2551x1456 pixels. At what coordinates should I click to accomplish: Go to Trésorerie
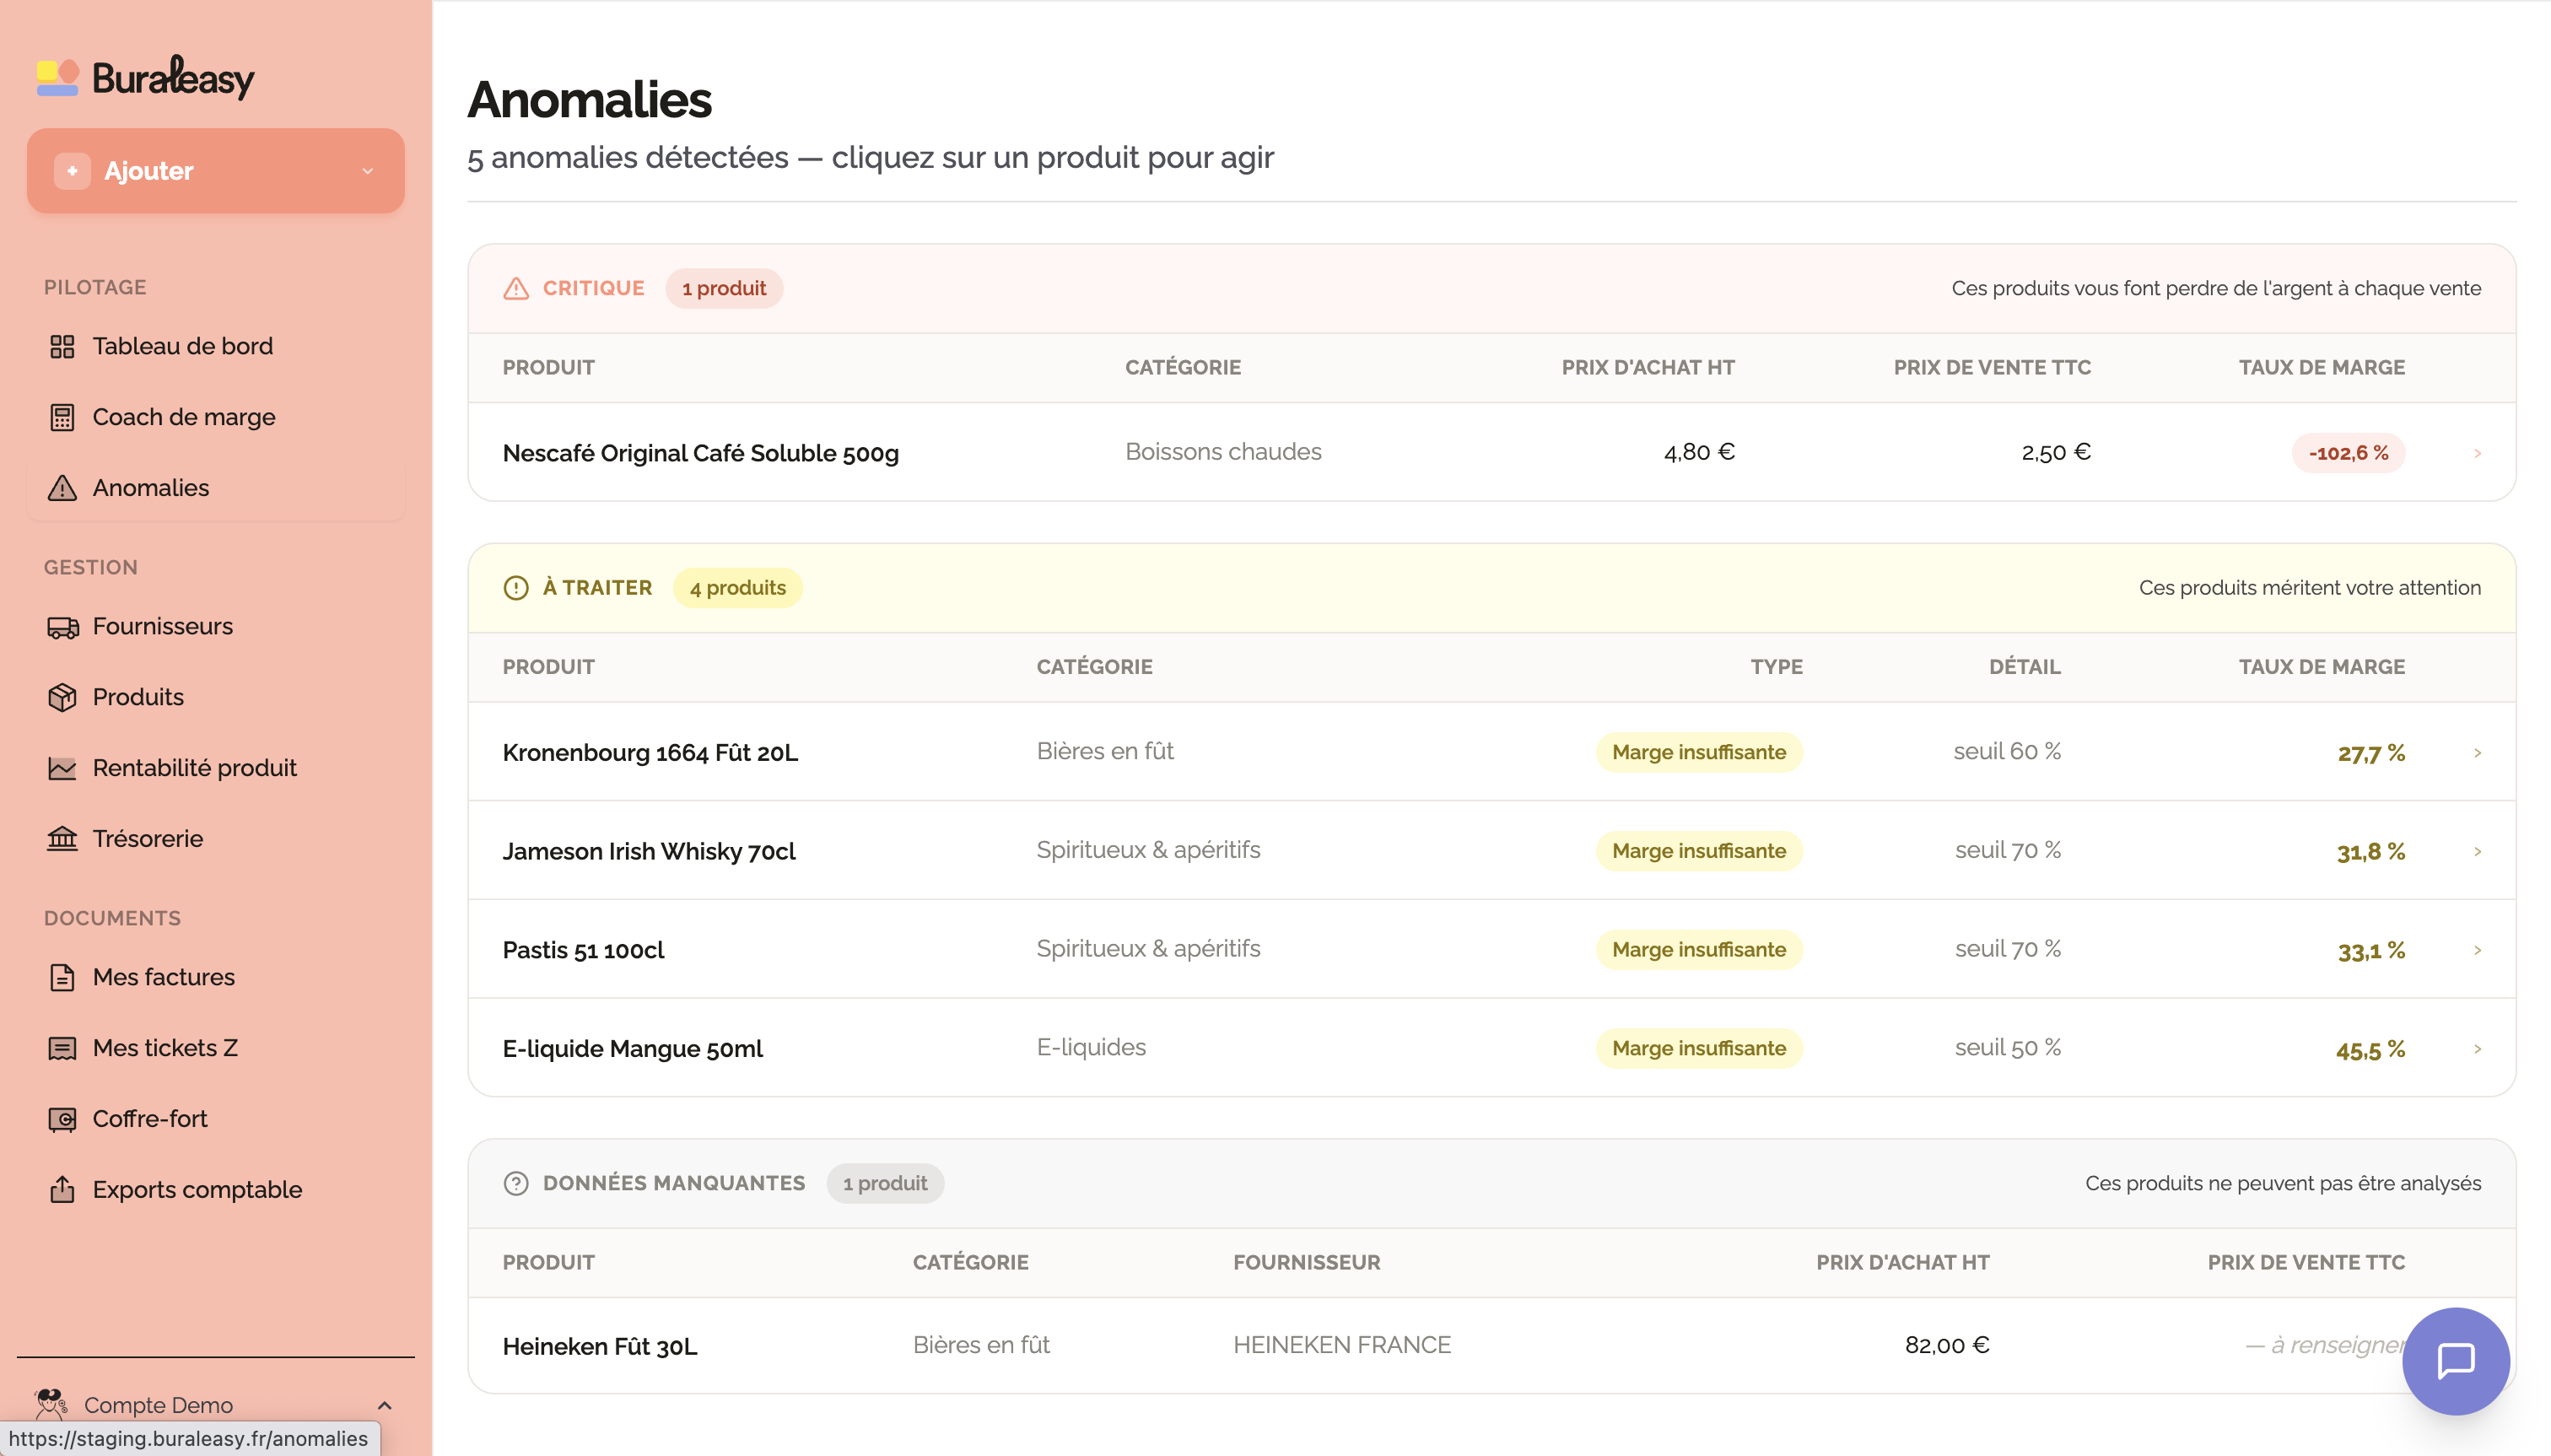point(215,839)
